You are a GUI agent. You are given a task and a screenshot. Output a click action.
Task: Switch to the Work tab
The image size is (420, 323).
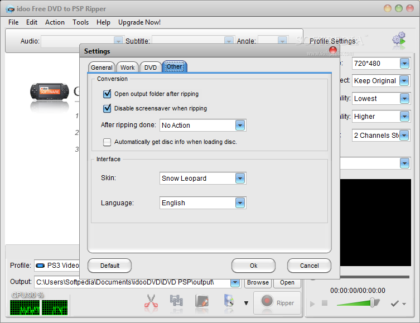pyautogui.click(x=128, y=68)
